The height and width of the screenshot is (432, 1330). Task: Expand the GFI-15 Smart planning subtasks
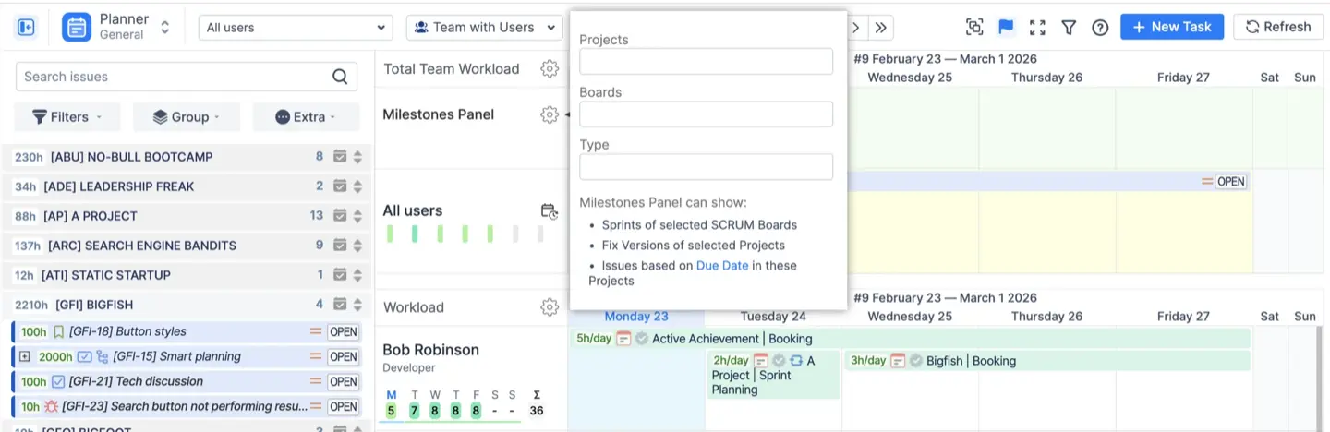pos(25,356)
